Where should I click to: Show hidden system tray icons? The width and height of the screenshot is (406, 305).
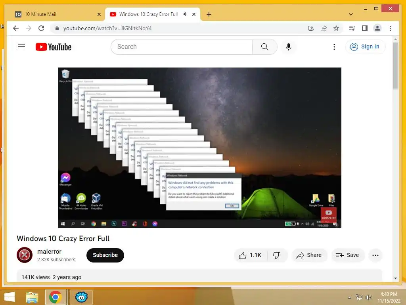(x=350, y=297)
